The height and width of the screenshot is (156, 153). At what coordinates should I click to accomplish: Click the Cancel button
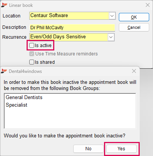[x=134, y=27]
